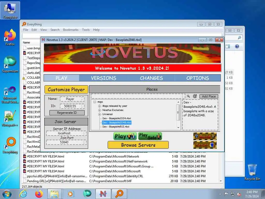This screenshot has height=199, width=265.
Task: Click the green Play button
Action: 125,136
